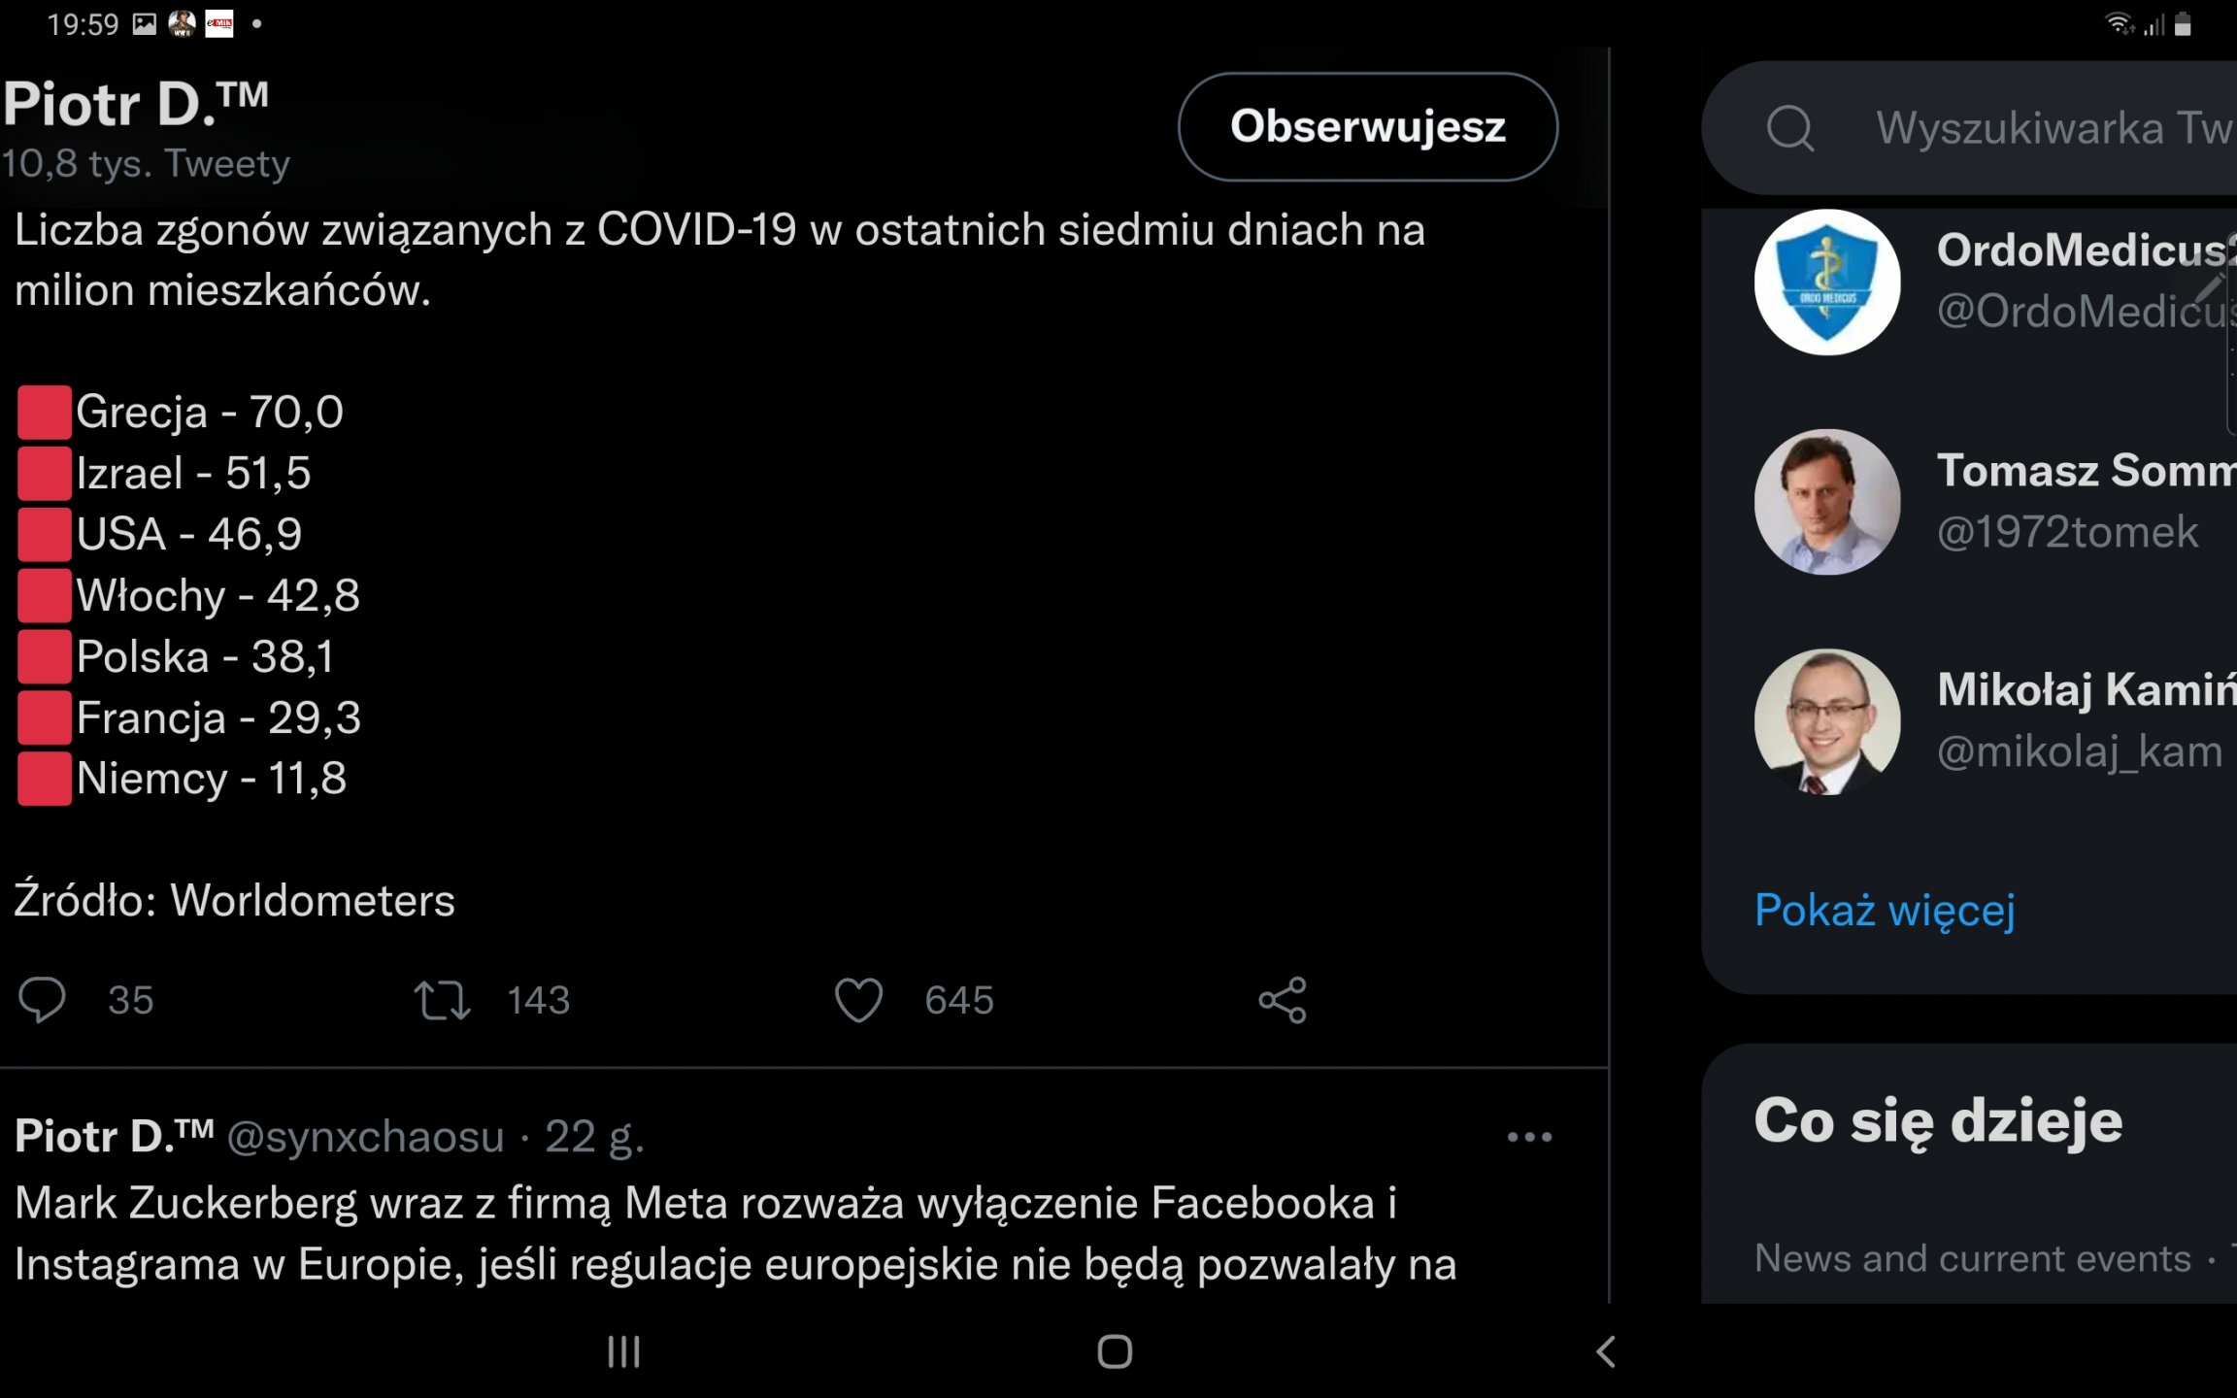The image size is (2237, 1398).
Task: Open News and current events trend
Action: pyautogui.click(x=1972, y=1258)
